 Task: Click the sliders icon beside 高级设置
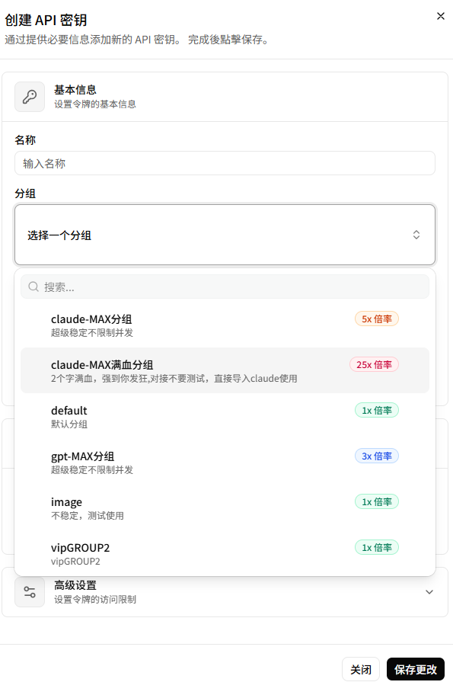coord(30,592)
